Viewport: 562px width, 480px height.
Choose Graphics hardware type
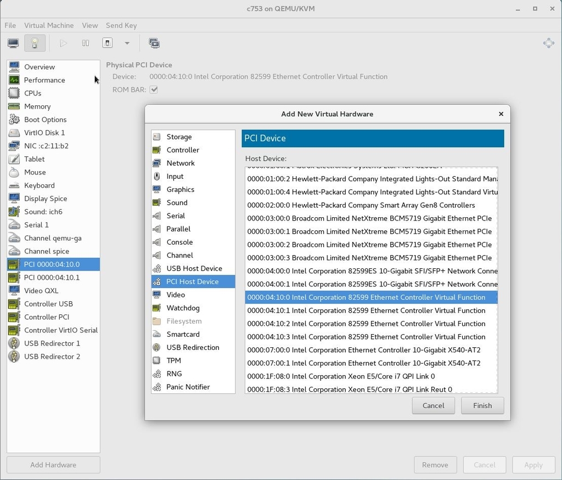coord(193,189)
